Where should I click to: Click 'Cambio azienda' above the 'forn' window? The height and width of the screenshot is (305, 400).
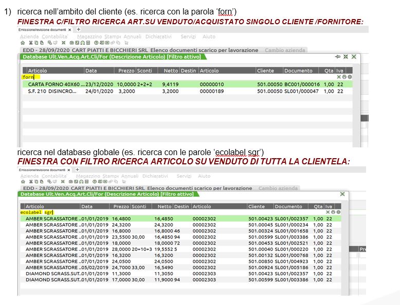coord(285,50)
